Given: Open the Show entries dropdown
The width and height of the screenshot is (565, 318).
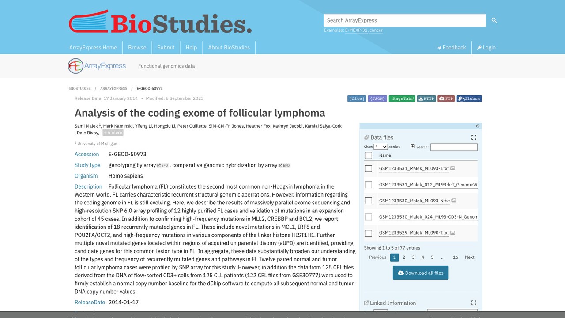Looking at the screenshot, I should (380, 147).
